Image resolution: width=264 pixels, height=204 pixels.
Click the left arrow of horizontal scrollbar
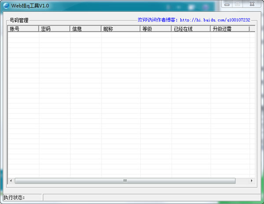(x=11, y=181)
